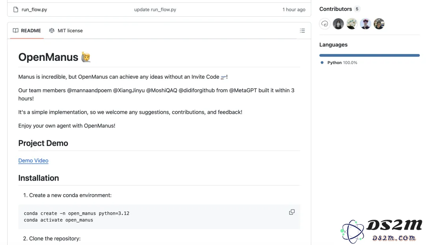Viewport: 429px width, 245px height.
Task: Click the @MetaGPT mention
Action: tap(243, 90)
